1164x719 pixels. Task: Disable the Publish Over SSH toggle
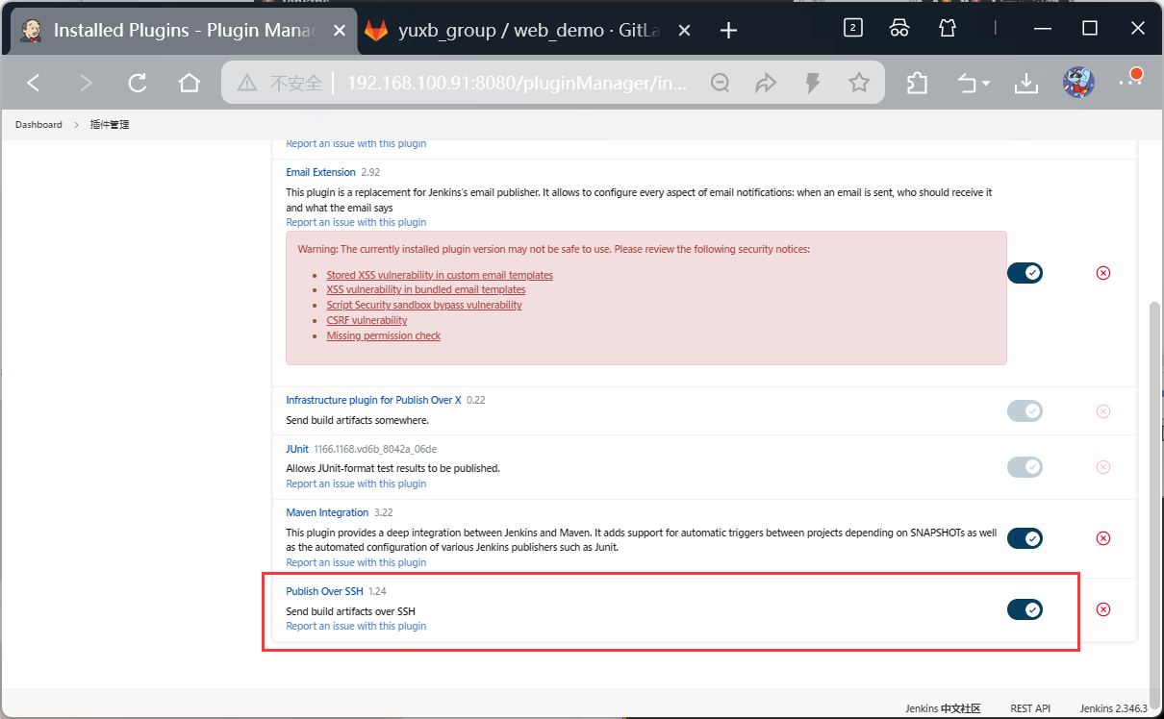coord(1025,609)
